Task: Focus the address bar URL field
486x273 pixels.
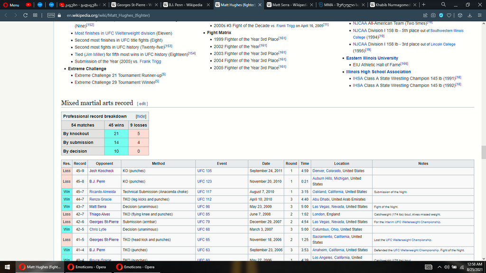Action: tap(242, 15)
